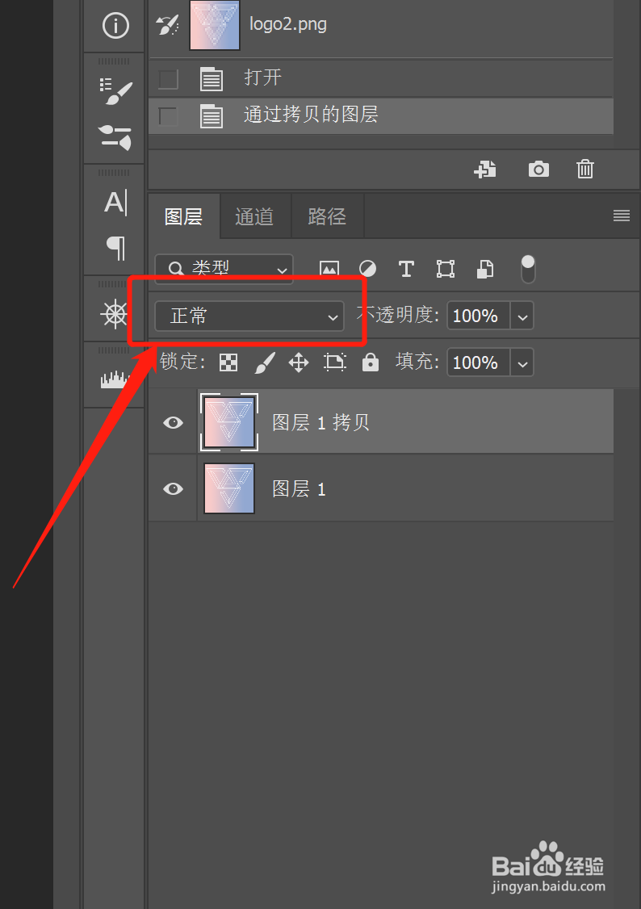Viewport: 641px width, 909px height.
Task: Filter layers by type layers
Action: click(406, 269)
